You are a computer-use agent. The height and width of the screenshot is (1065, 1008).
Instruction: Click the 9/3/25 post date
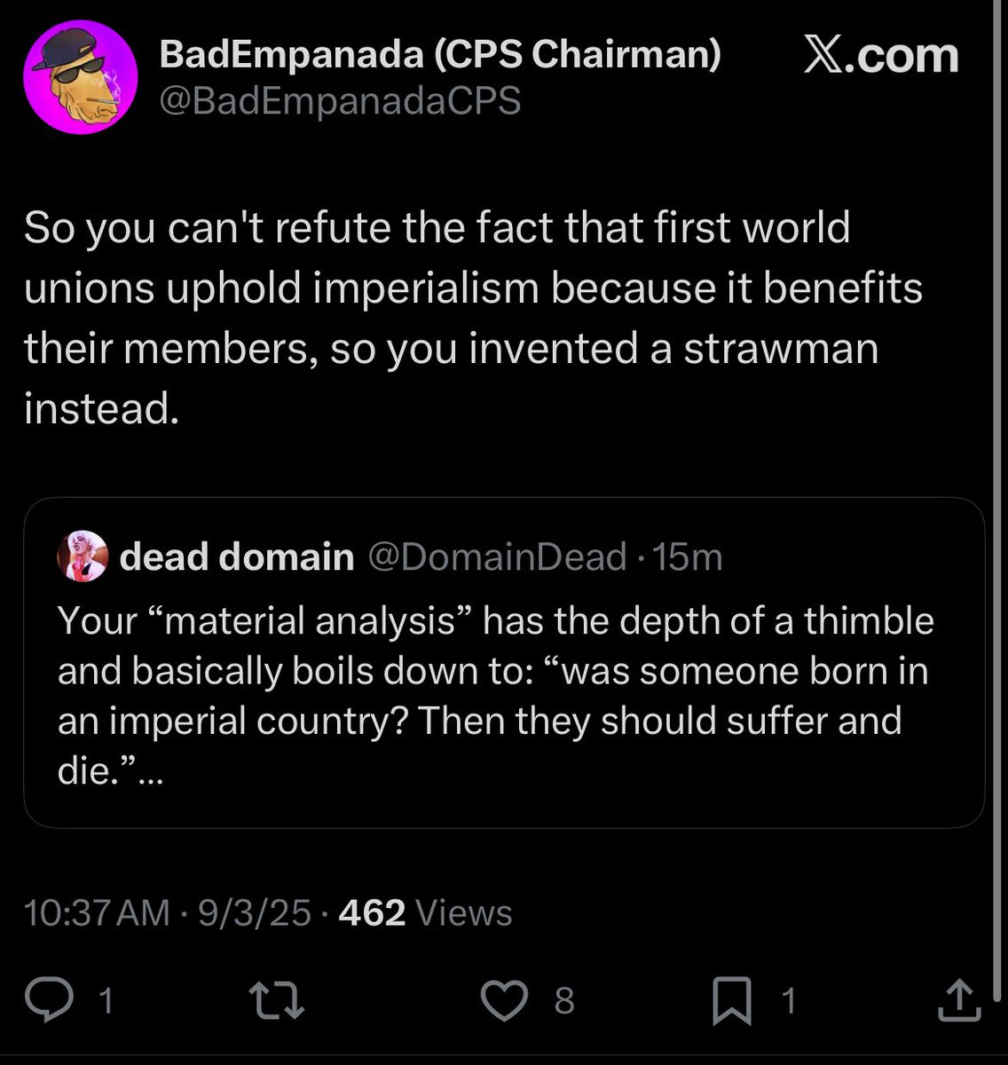255,912
